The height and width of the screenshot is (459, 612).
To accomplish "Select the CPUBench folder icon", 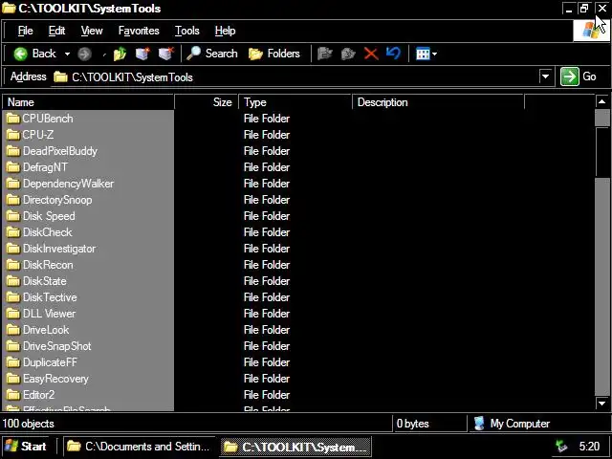I will coord(12,119).
